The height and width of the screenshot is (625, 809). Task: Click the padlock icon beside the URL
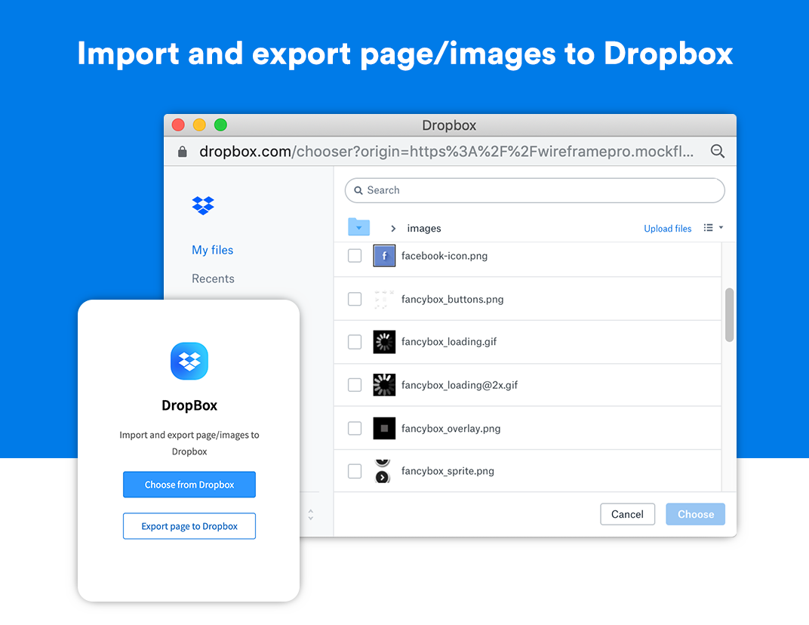pyautogui.click(x=182, y=152)
